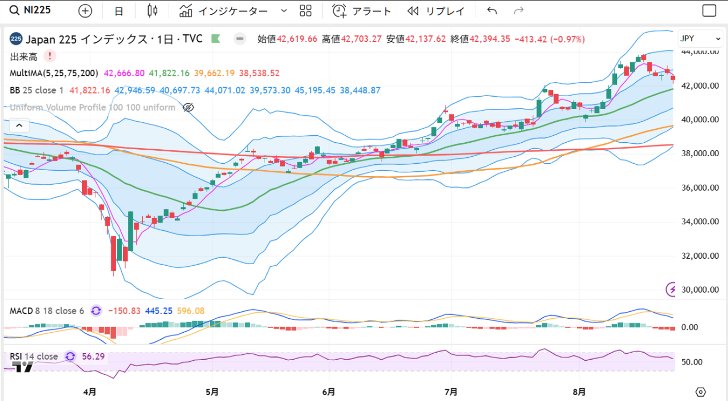Click the TradingView logo watermark link
728x401 pixels.
(23, 367)
